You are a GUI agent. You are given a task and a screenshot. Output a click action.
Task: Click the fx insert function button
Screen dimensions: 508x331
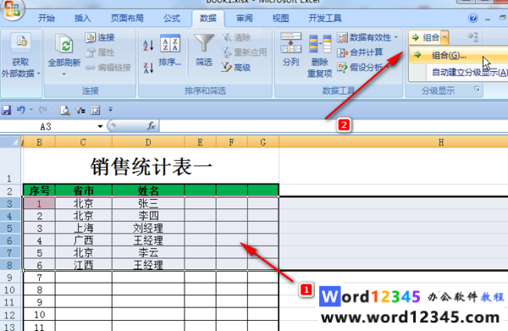coord(152,125)
